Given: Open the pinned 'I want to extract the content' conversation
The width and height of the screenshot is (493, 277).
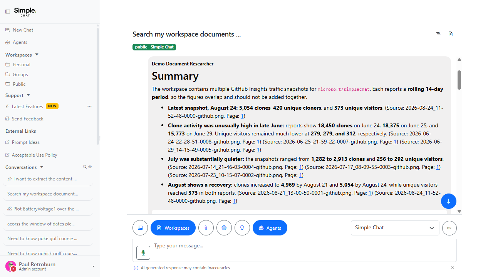Looking at the screenshot, I should (49, 179).
